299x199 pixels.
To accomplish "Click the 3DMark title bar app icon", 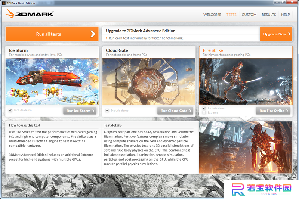I will 4,3.
